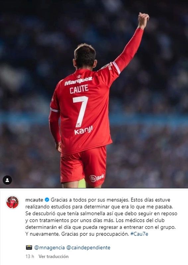Click the kanji sponsor logo on jersey
This screenshot has width=188, height=265.
(84, 130)
